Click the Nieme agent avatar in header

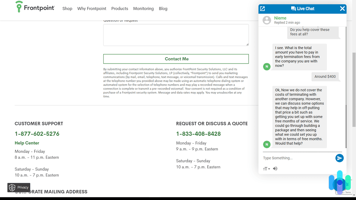point(267,20)
